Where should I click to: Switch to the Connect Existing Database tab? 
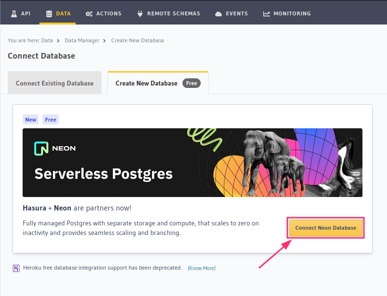pyautogui.click(x=54, y=83)
